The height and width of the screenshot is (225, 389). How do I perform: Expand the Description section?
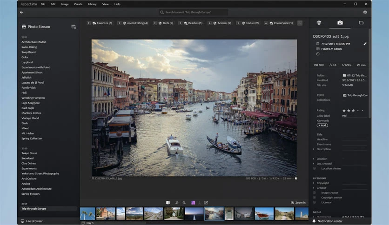tap(314, 149)
